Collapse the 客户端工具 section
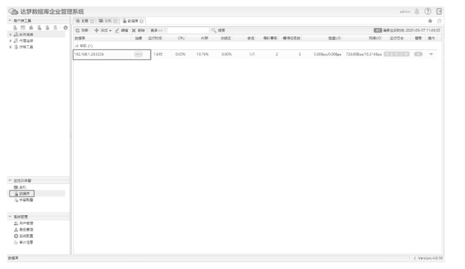Screen dimensions: 465x269 coord(10,21)
